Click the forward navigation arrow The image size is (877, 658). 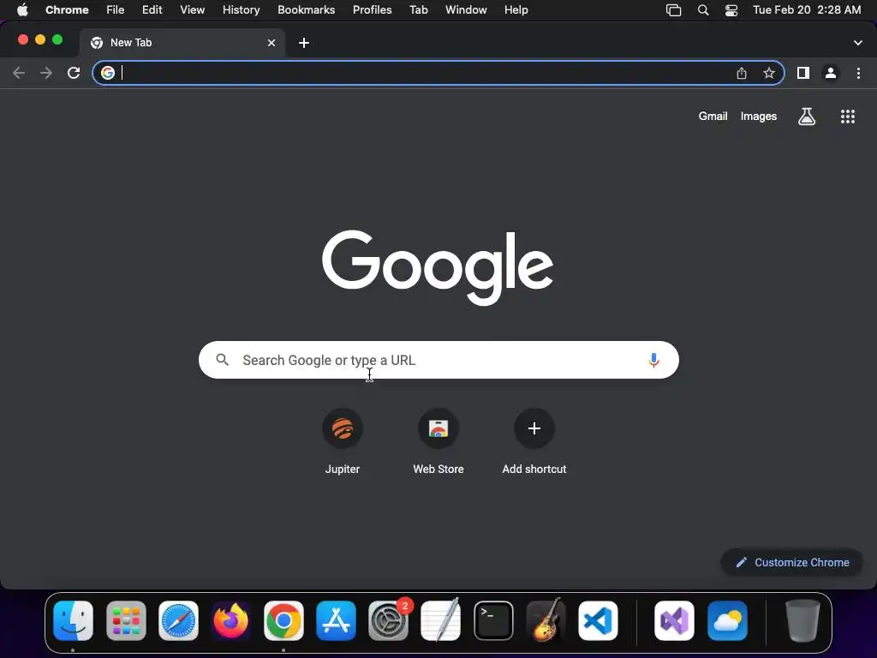point(46,73)
